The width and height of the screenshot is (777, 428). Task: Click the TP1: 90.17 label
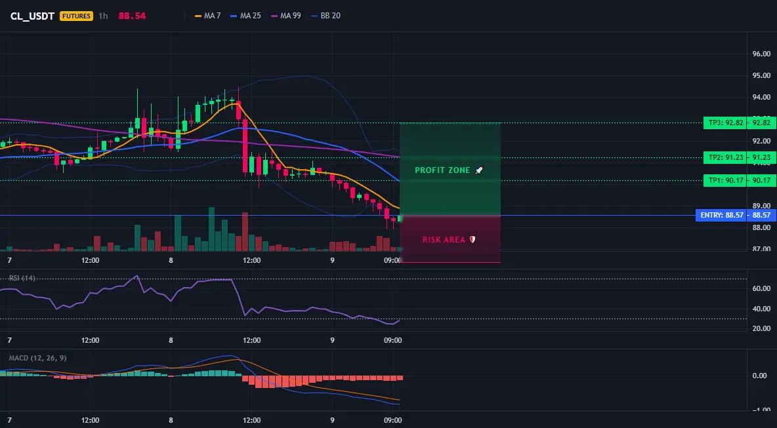click(724, 181)
